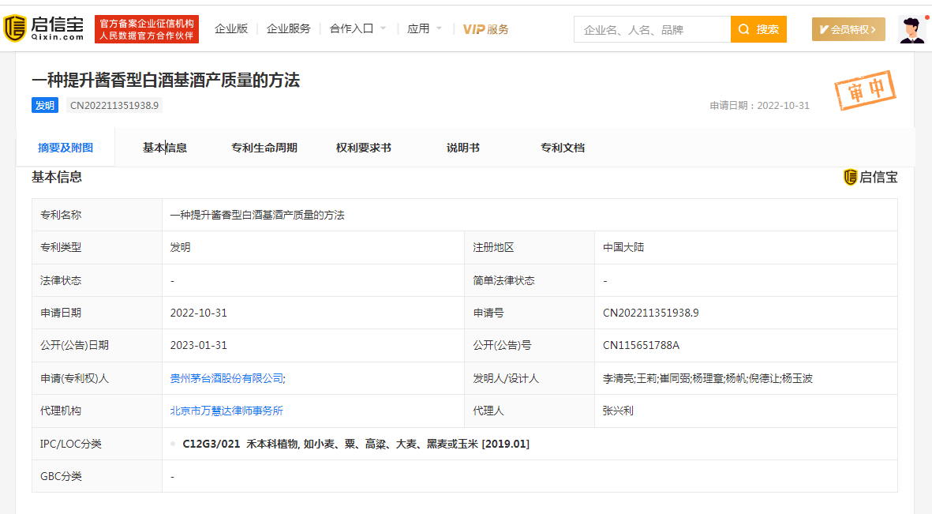The image size is (932, 514).
Task: Click the 注册地区 label cell
Action: tap(530, 247)
